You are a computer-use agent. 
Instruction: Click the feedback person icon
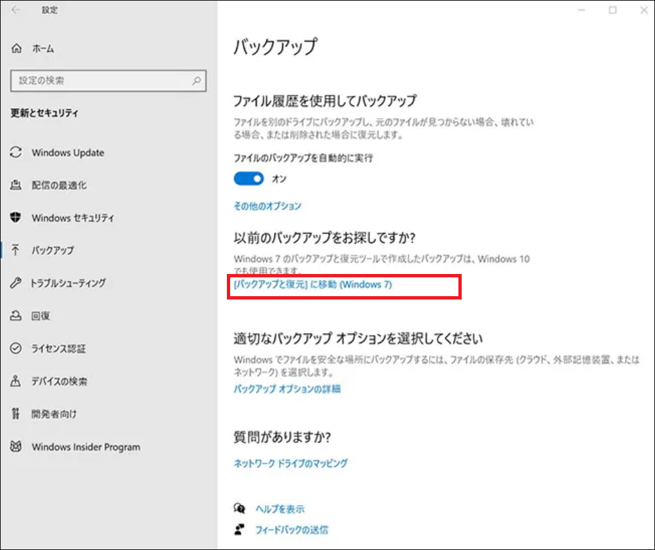point(240,530)
